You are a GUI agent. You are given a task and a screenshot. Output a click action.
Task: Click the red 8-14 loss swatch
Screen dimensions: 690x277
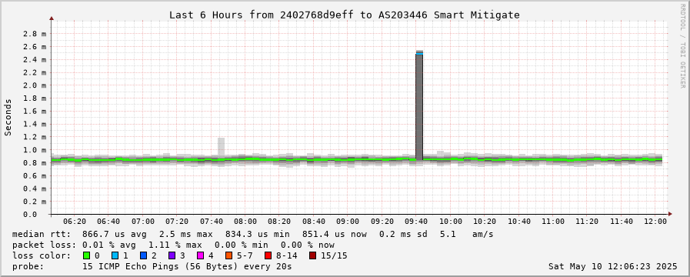tap(268, 255)
